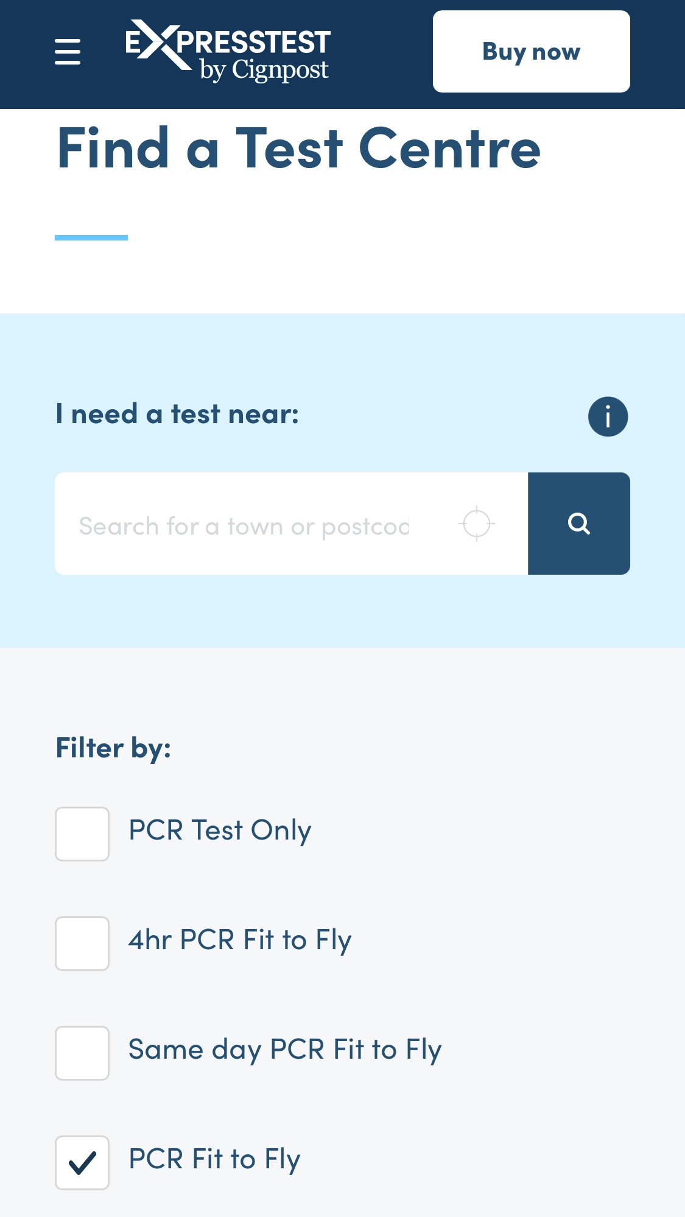Click the blue underline below the page title
Screen dimensions: 685x1217
(91, 237)
